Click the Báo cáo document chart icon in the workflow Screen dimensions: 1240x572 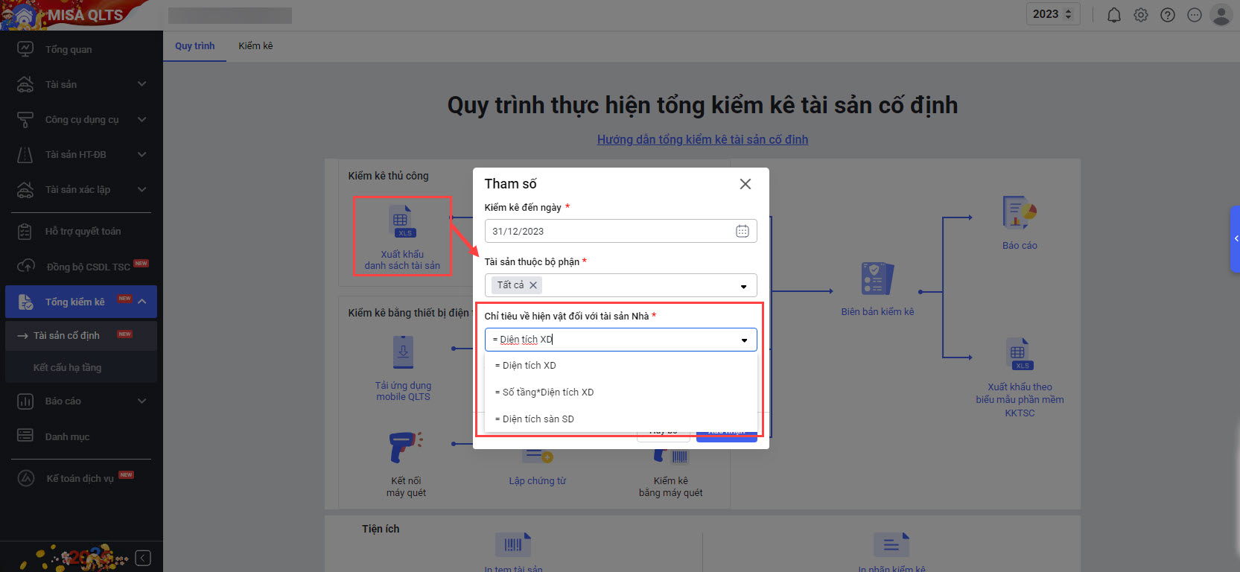(1020, 212)
